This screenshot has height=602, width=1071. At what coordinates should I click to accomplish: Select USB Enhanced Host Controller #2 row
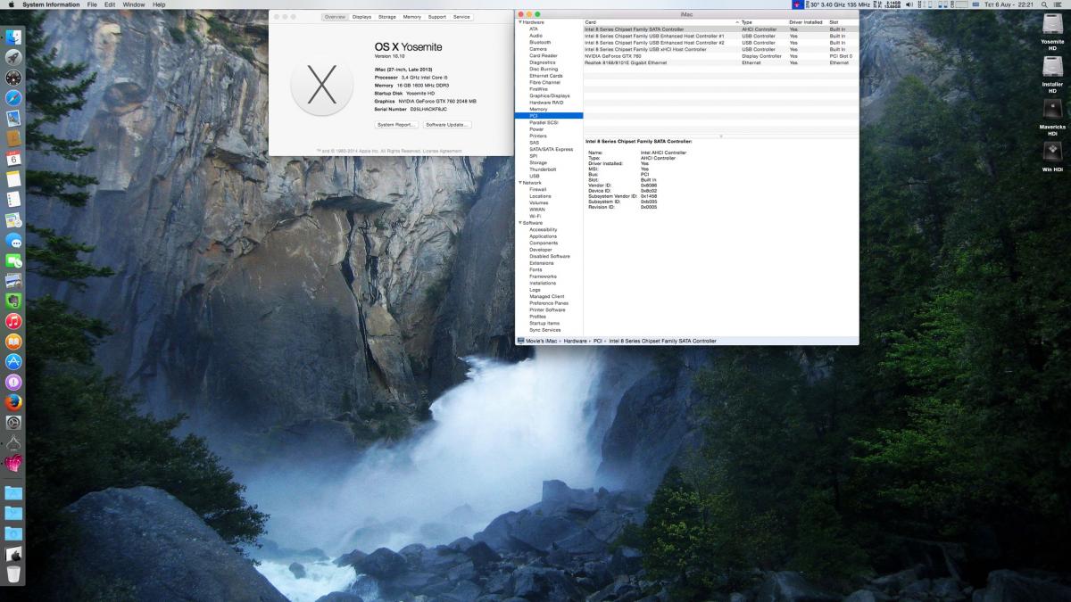click(720, 43)
